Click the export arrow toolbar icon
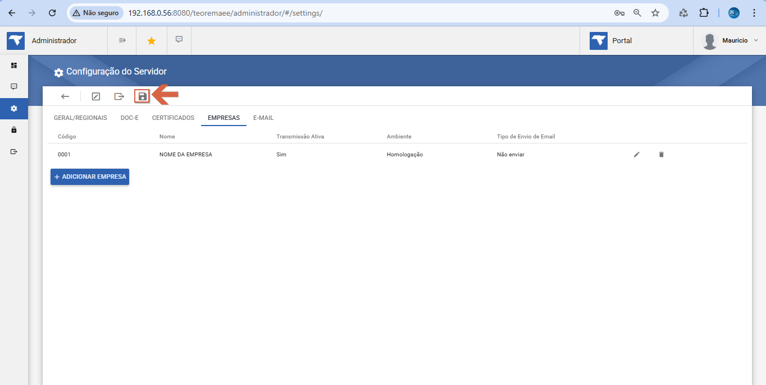 (x=119, y=96)
